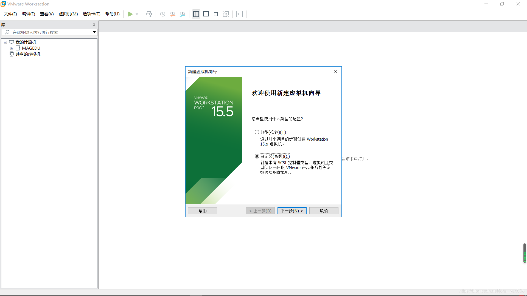Viewport: 527px width, 296px height.
Task: Select 自定义(高级) radio option
Action: click(257, 156)
